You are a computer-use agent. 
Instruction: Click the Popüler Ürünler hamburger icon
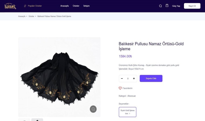tap(25, 6)
